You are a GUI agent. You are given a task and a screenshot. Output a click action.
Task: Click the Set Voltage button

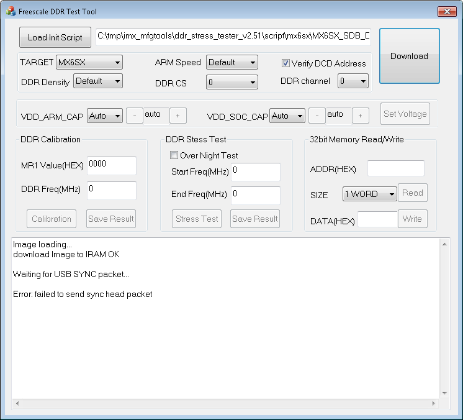click(x=405, y=114)
